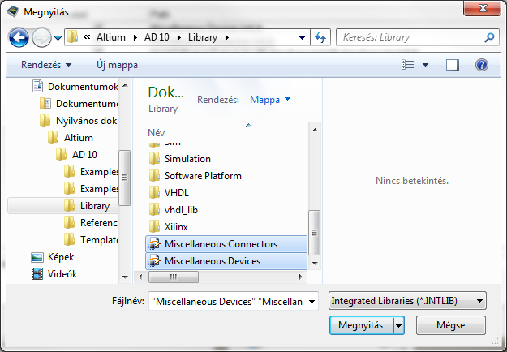
Task: Click the Megnyitás split-button dropdown arrow
Action: pyautogui.click(x=398, y=325)
